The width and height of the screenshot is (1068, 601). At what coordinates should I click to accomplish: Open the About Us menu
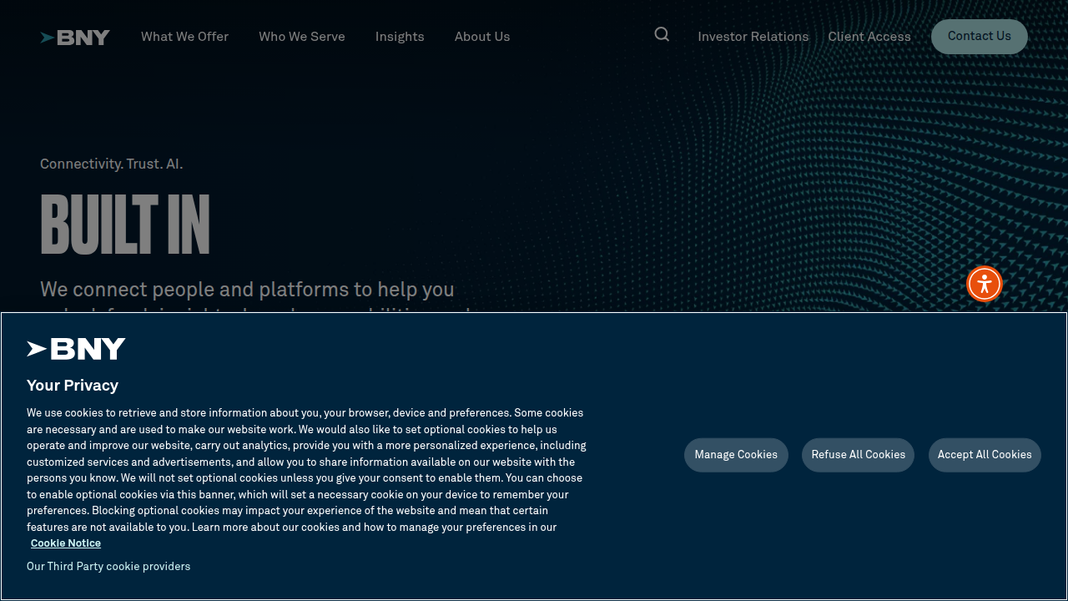click(x=482, y=37)
